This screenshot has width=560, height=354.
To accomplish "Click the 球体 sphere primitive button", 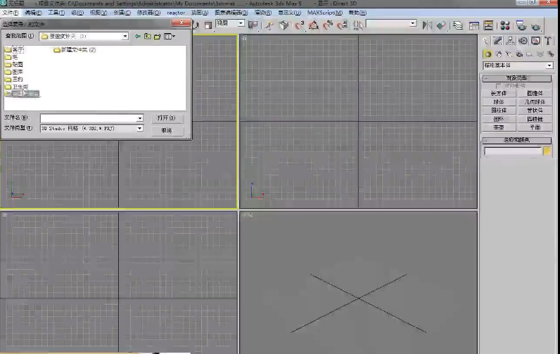I will coord(499,102).
